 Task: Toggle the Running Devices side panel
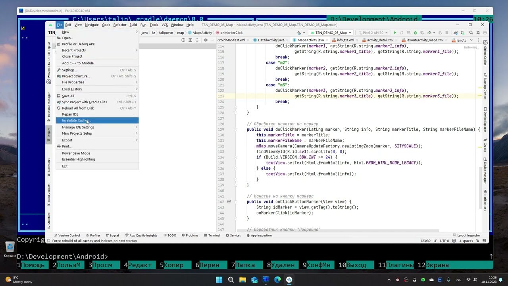(x=485, y=86)
